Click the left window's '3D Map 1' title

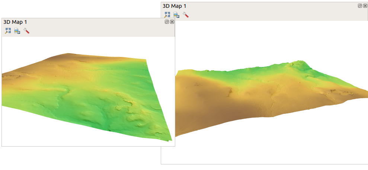pyautogui.click(x=15, y=22)
